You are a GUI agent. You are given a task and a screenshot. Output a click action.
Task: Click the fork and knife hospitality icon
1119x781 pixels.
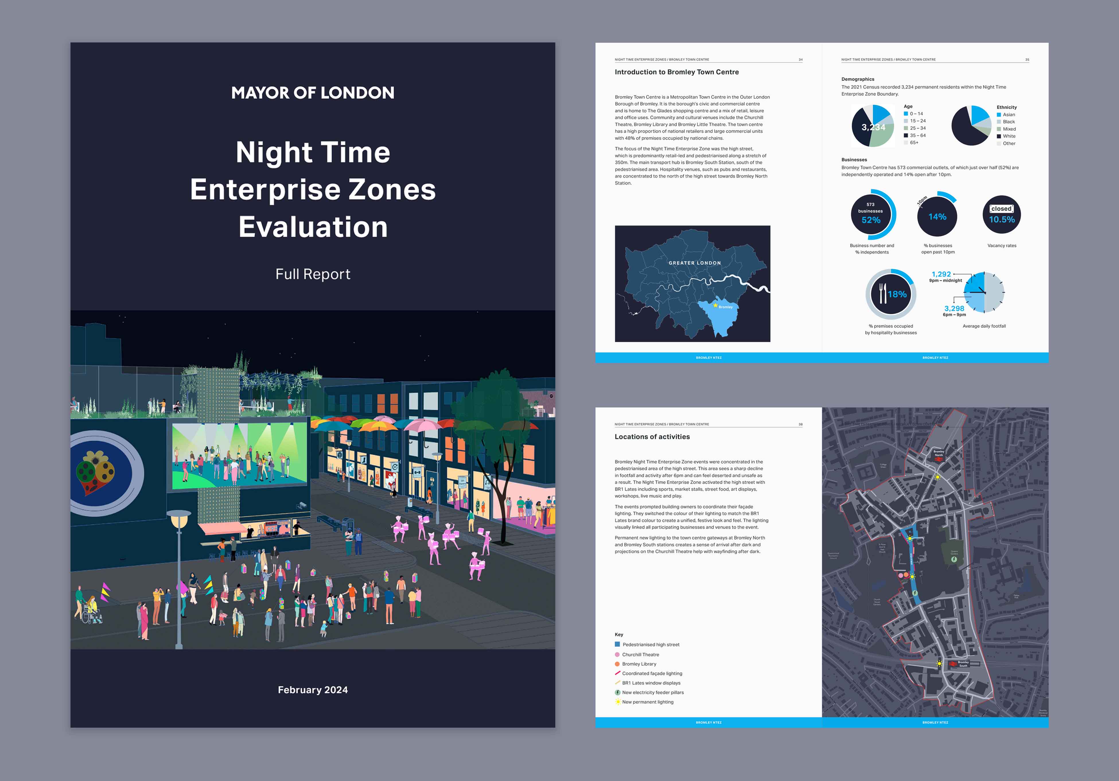click(883, 293)
